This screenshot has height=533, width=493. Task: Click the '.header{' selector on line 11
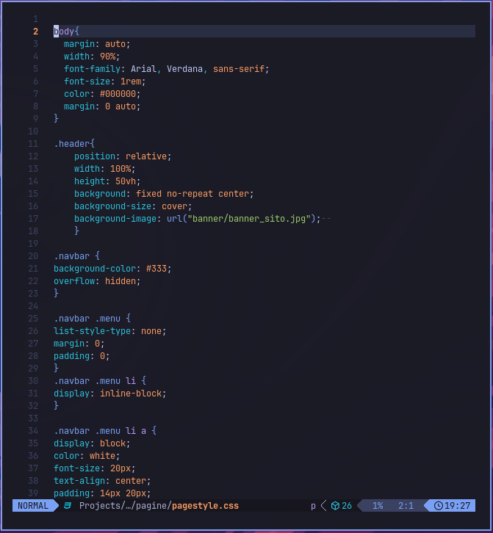tap(74, 144)
